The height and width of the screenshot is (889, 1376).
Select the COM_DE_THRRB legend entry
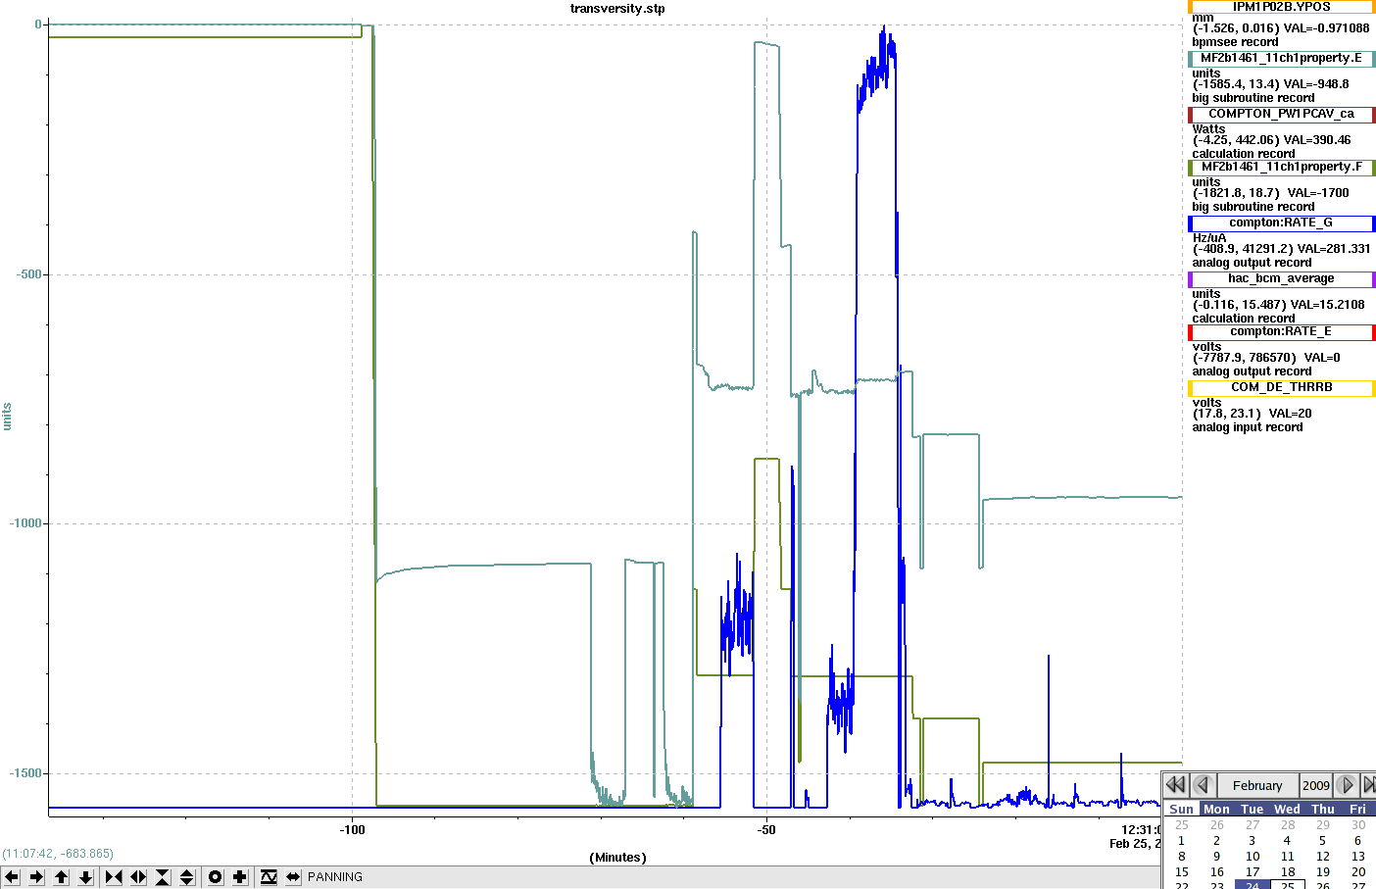pos(1281,387)
